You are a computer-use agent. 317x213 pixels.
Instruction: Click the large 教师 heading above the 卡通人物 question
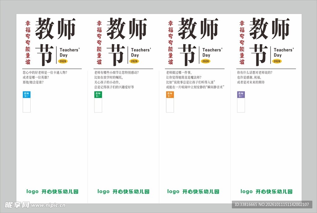(x=55, y=29)
